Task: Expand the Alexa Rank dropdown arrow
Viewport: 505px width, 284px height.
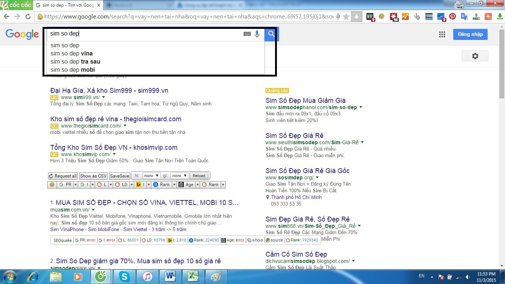Action: 173,185
